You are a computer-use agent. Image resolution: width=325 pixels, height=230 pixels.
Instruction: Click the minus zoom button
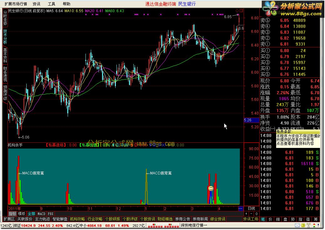[x=251, y=214]
